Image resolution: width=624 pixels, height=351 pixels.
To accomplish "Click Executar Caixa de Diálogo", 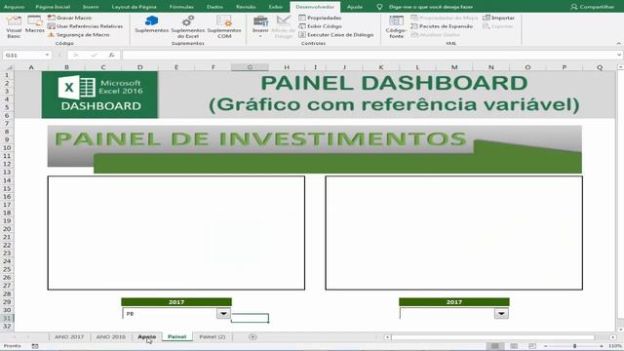I will click(336, 35).
